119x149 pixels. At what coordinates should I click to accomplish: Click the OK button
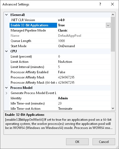pos(77,142)
